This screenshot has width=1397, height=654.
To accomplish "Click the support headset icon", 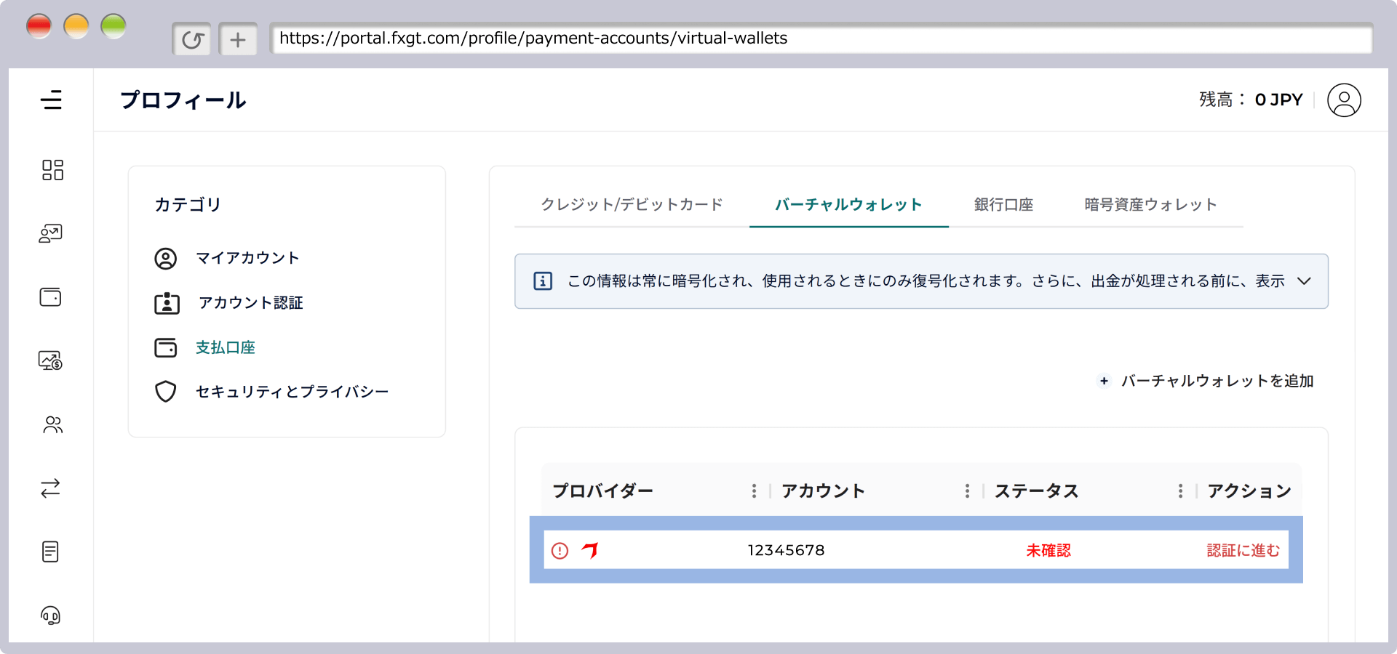I will (50, 615).
